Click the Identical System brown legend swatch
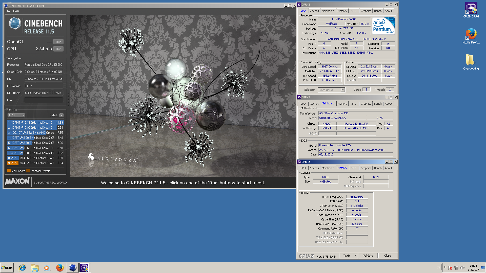The width and height of the screenshot is (486, 273). [28, 171]
